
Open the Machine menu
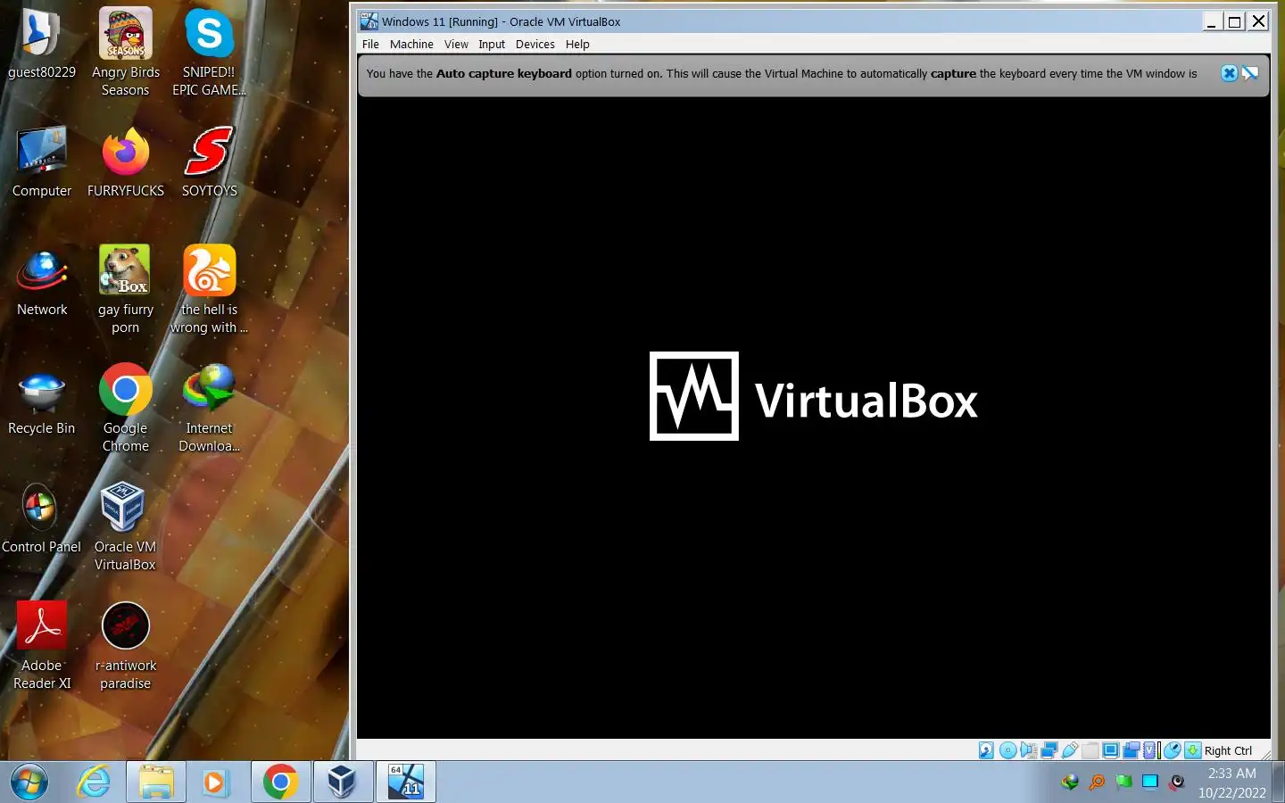(x=411, y=44)
